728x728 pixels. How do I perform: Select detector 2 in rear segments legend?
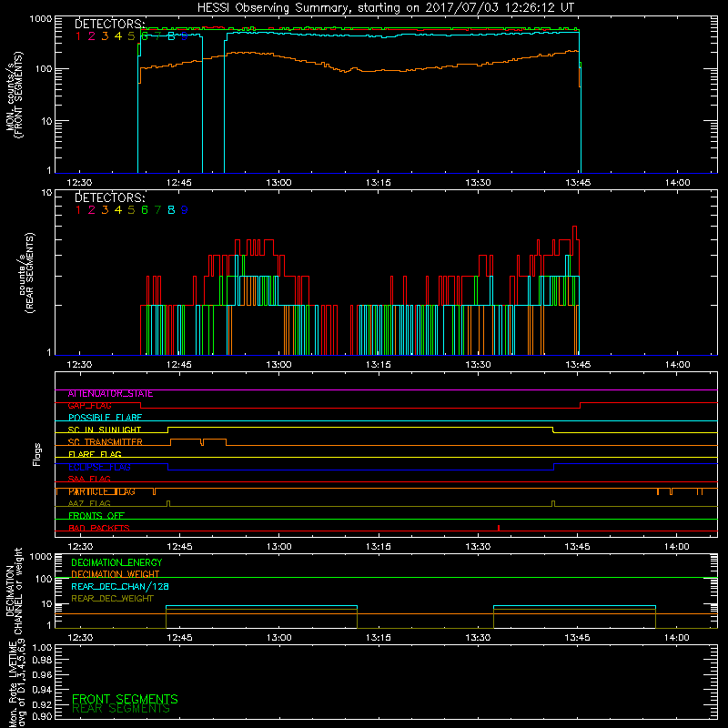tap(92, 210)
